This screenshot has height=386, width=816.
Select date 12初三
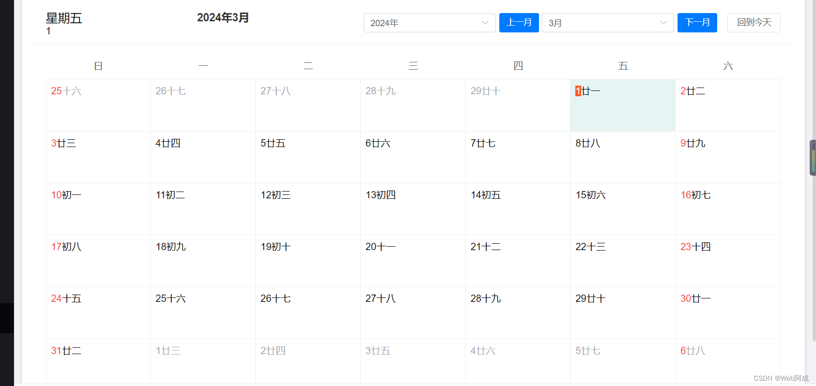pos(308,209)
